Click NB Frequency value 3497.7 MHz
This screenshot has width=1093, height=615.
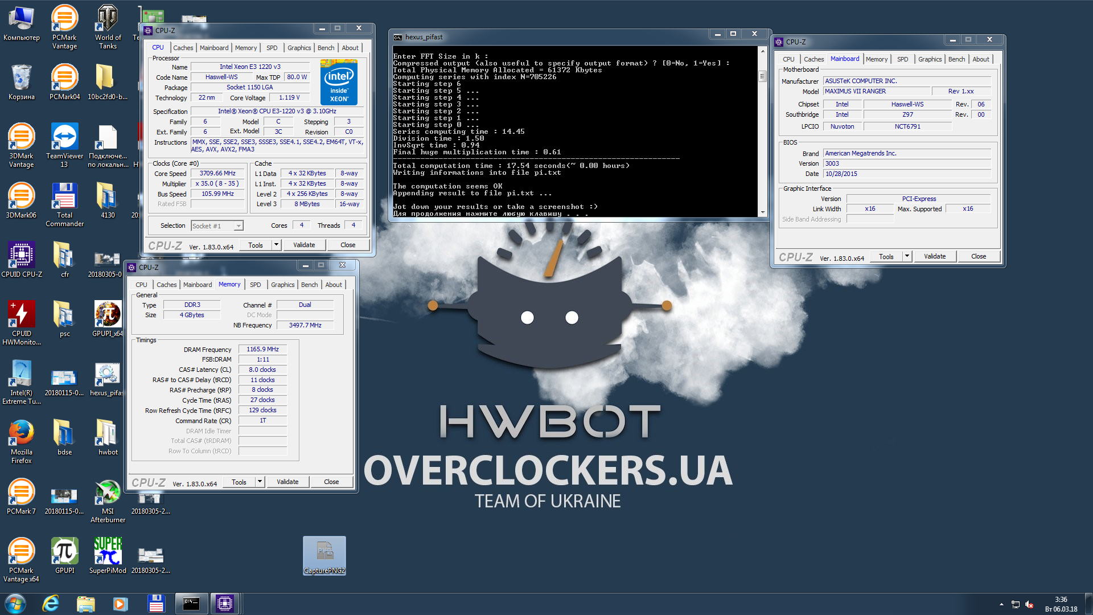[305, 326]
